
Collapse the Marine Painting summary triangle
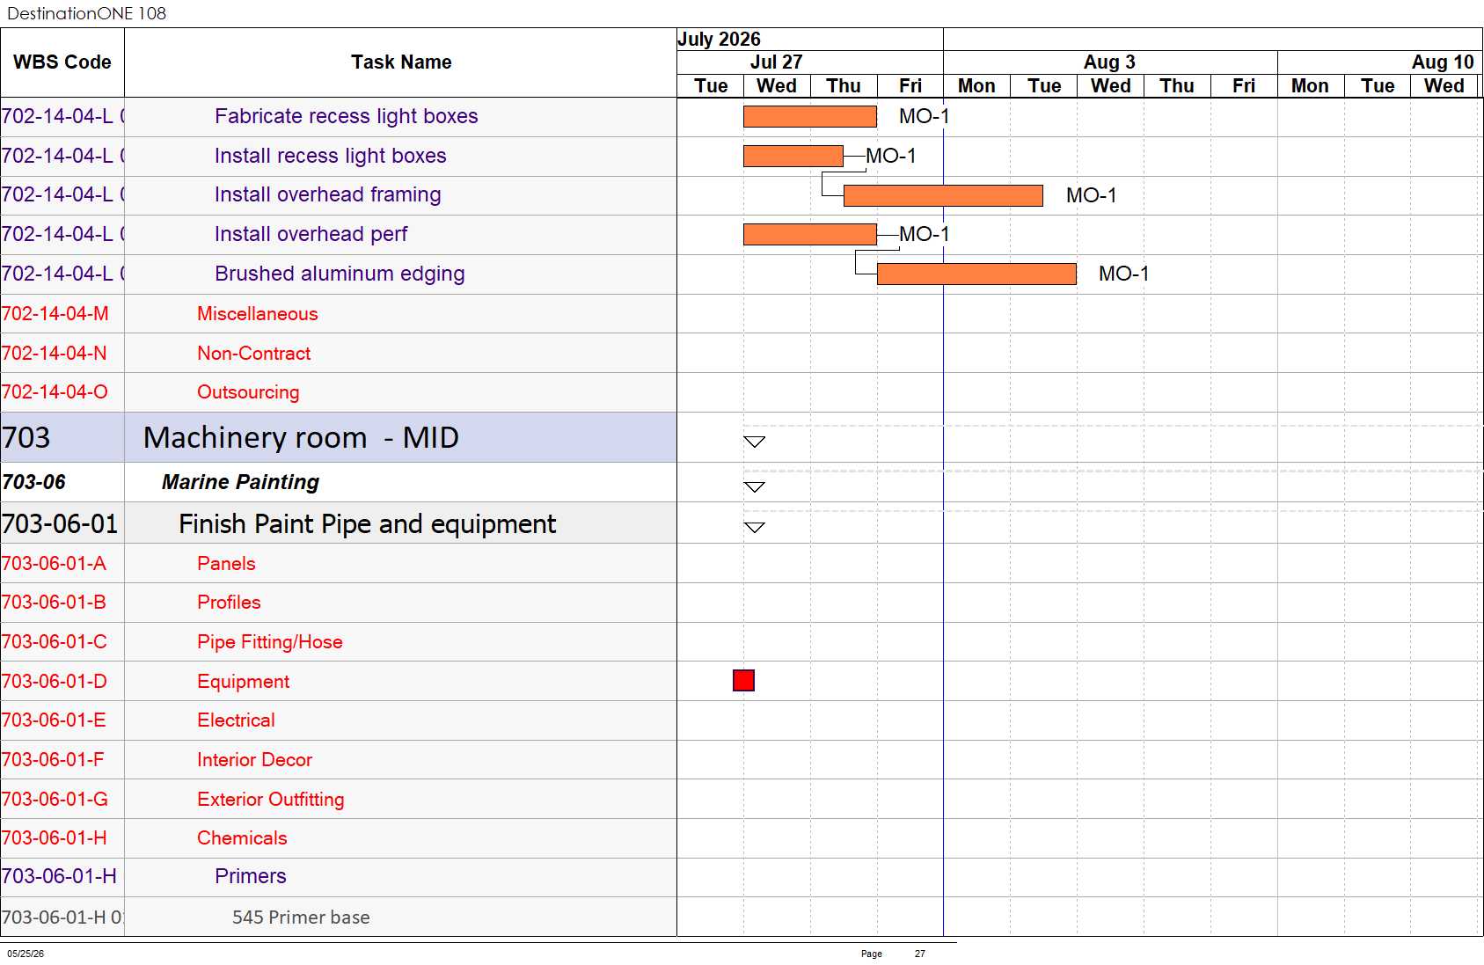point(754,486)
